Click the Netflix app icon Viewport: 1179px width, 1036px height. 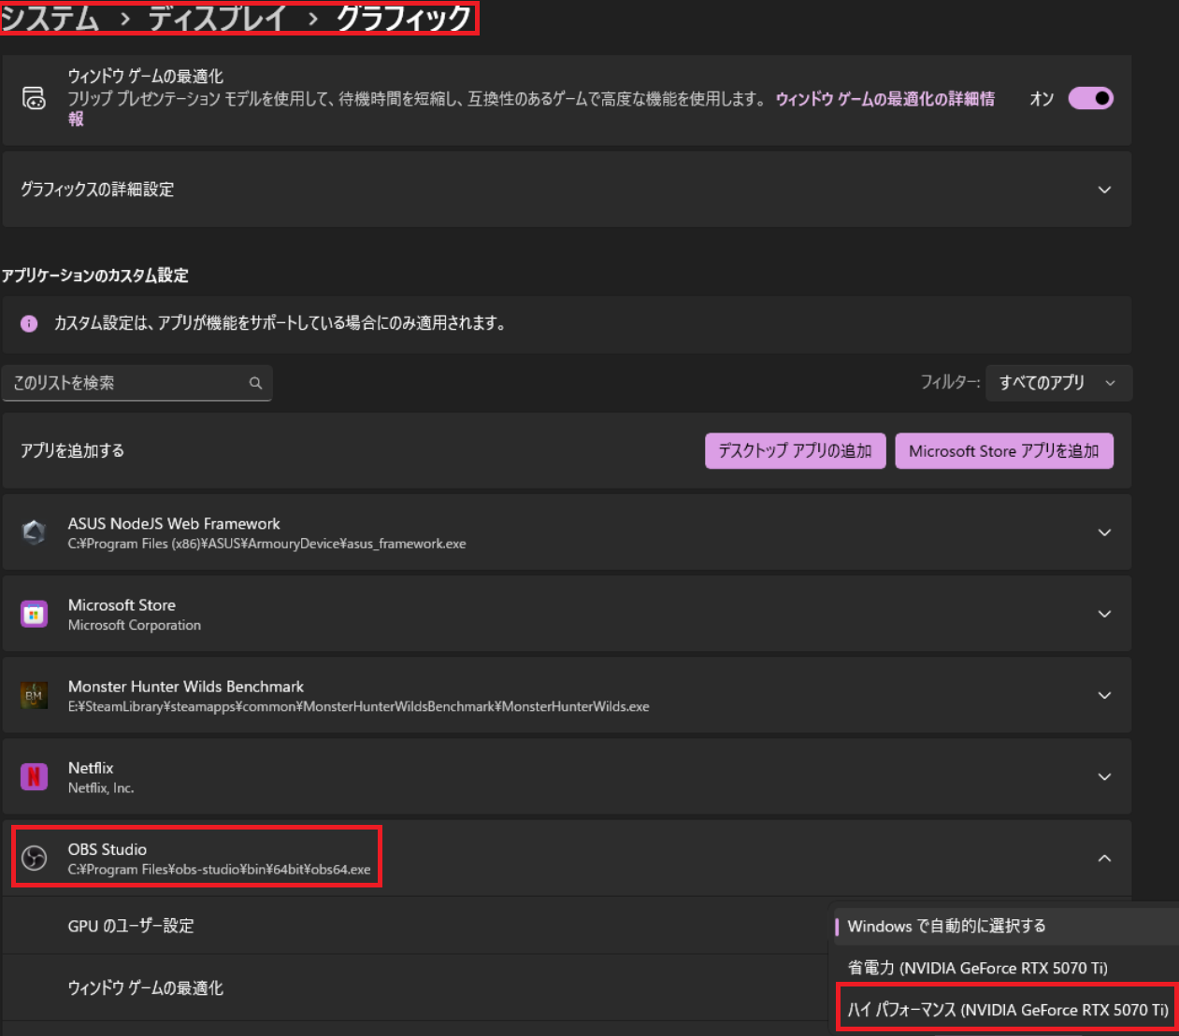[x=35, y=776]
